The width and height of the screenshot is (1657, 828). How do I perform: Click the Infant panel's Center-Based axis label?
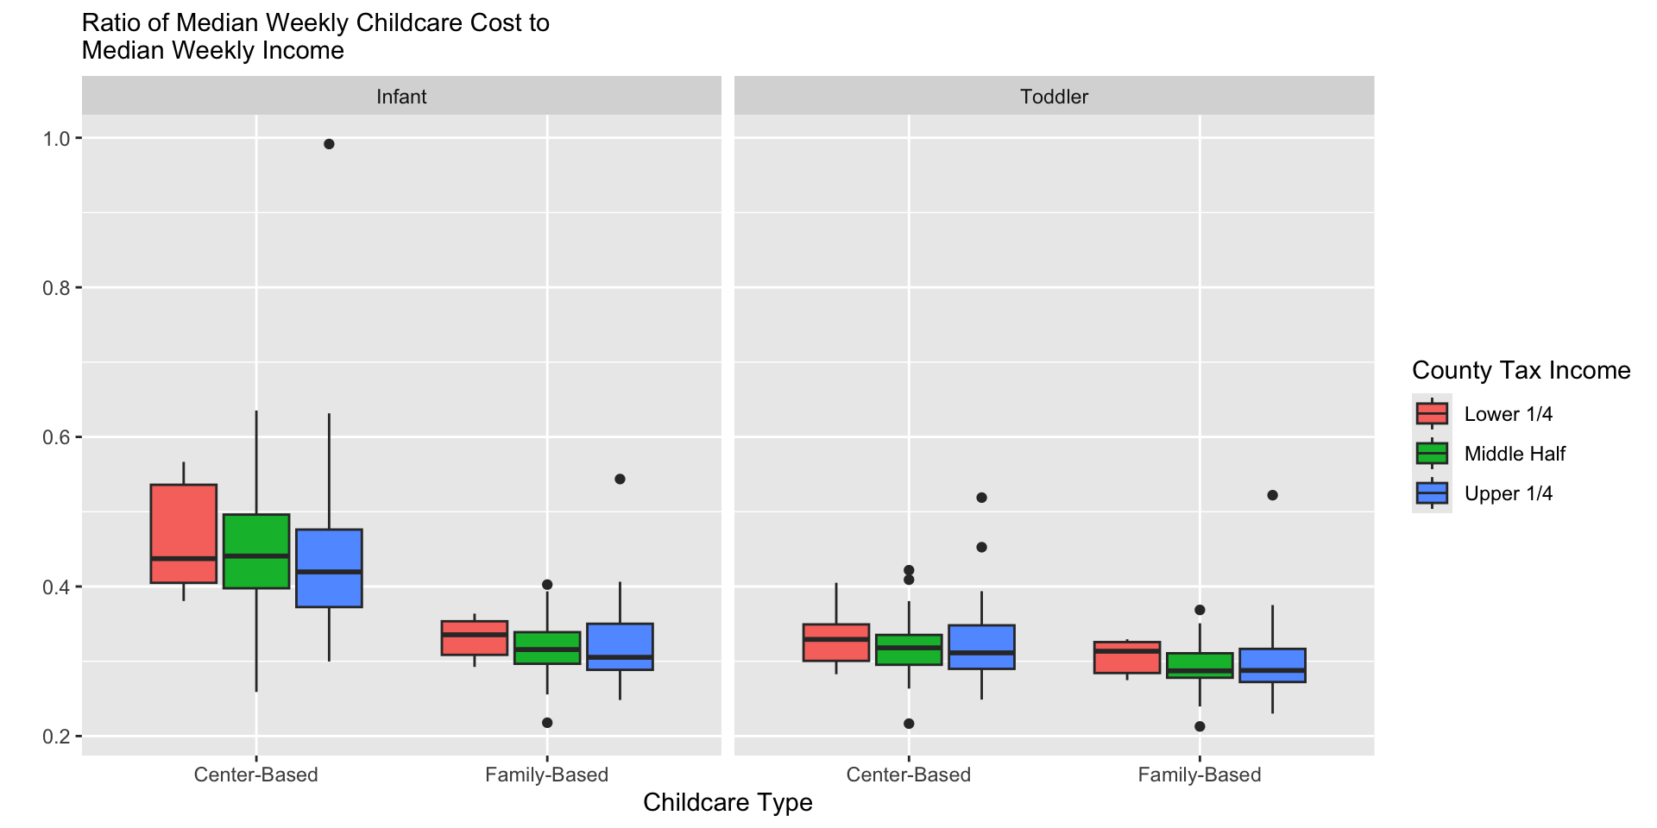pyautogui.click(x=255, y=775)
